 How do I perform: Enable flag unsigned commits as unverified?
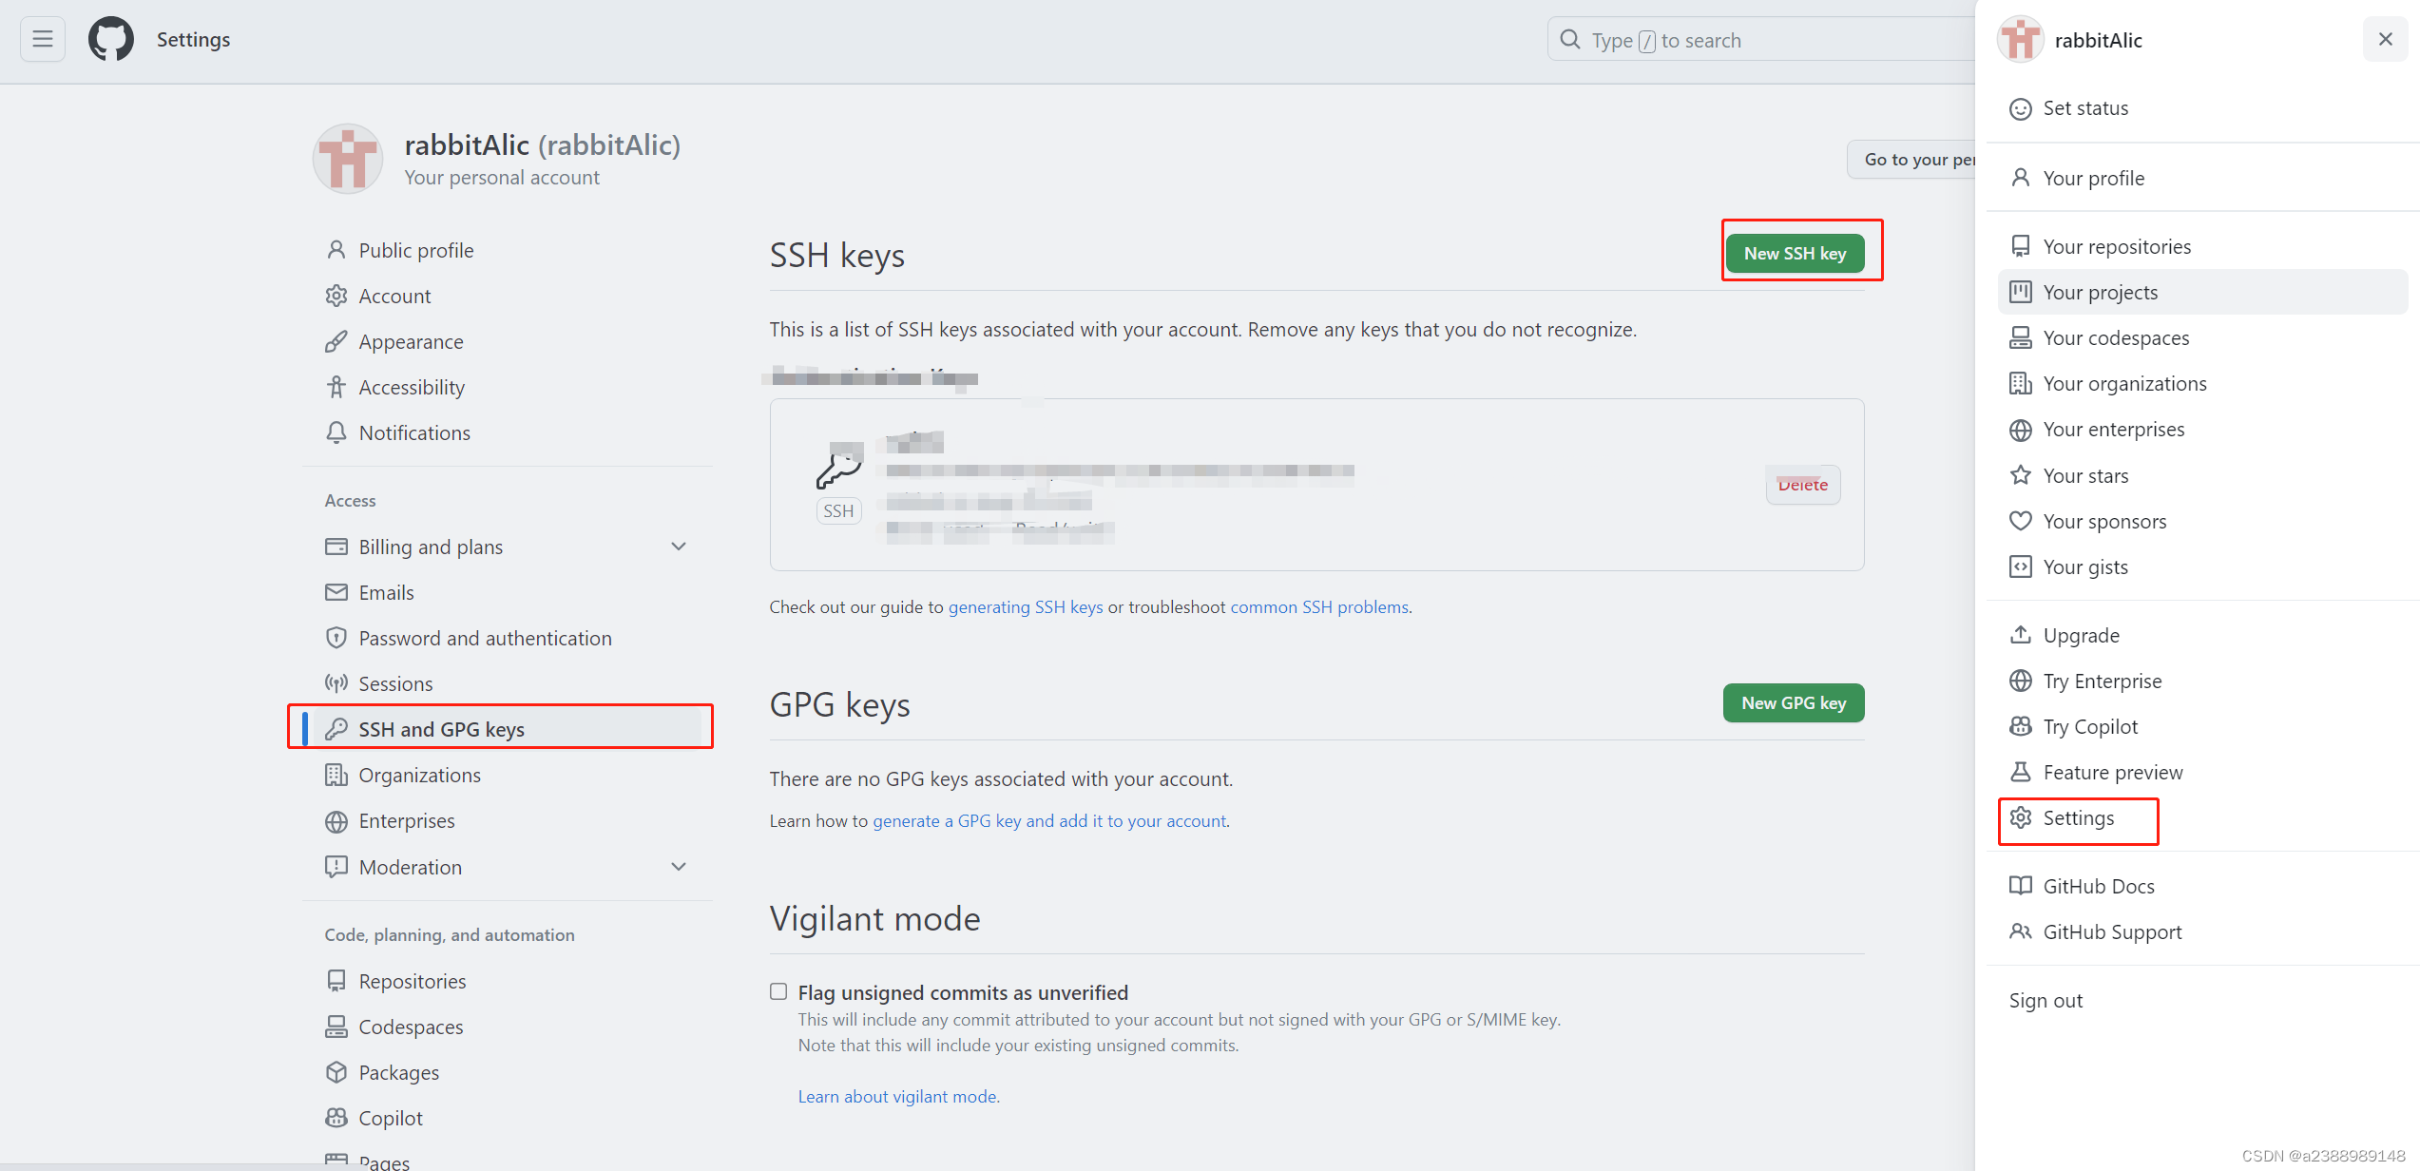click(x=778, y=990)
